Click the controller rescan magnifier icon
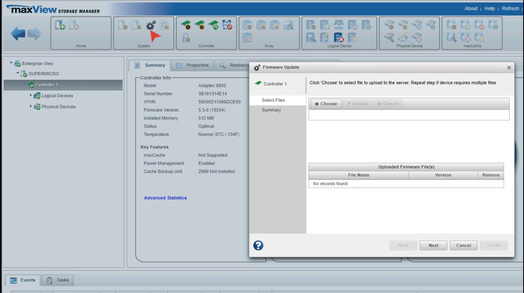Image resolution: width=524 pixels, height=293 pixels. [x=214, y=25]
